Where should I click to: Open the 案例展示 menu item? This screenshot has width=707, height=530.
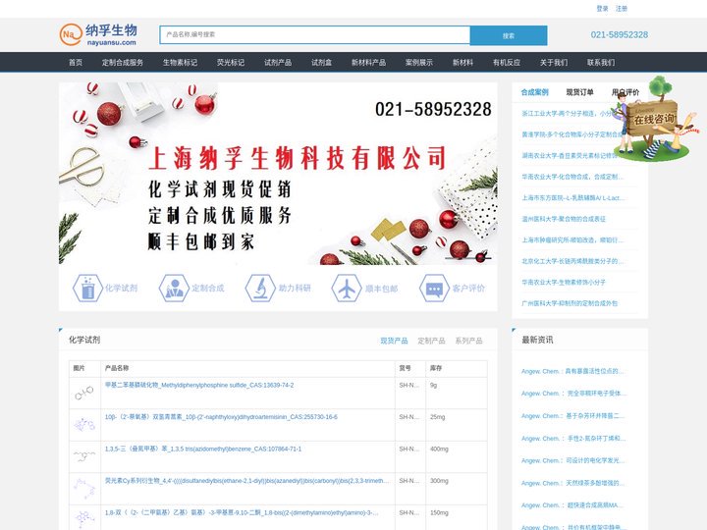[419, 63]
